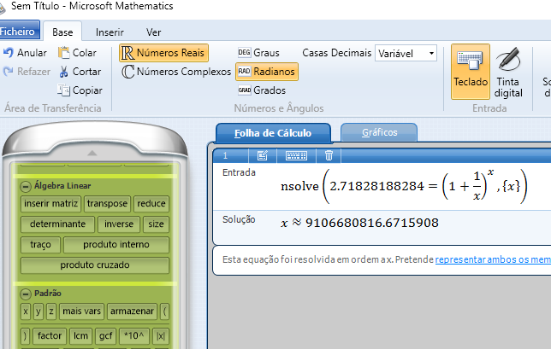Click the representar ambos os membros link
551x349 pixels.
coord(493,259)
